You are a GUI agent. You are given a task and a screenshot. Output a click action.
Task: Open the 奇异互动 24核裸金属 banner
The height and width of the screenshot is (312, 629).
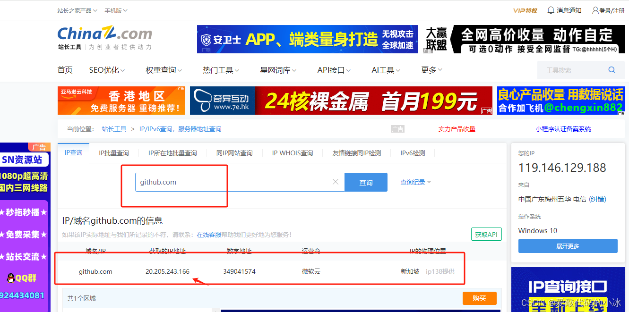point(341,101)
